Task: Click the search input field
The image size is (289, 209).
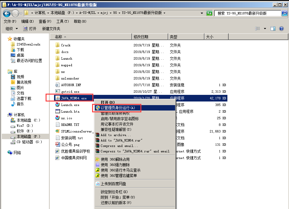Action: [248, 13]
